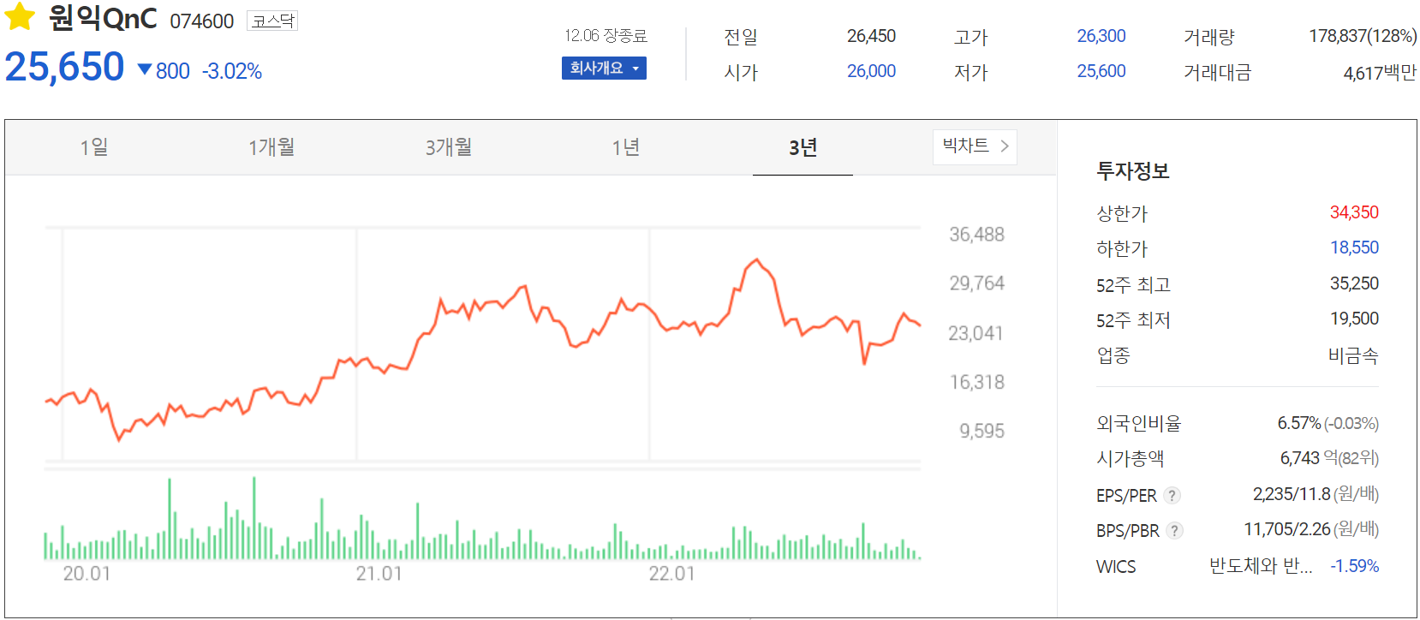Click the tallest green volume bar
The width and height of the screenshot is (1420, 620).
254,518
